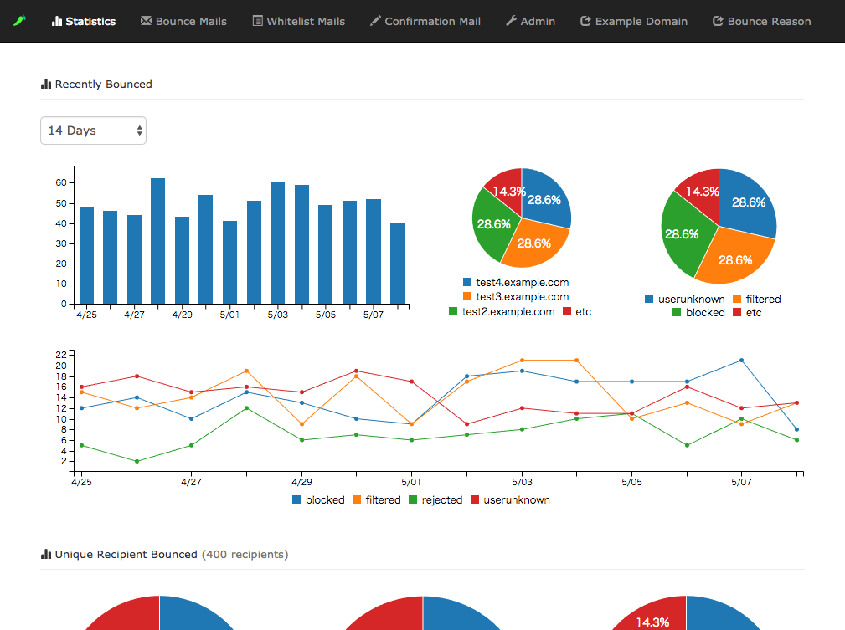845x630 pixels.
Task: Click the 5/03 label on line chart axis
Action: pos(522,482)
